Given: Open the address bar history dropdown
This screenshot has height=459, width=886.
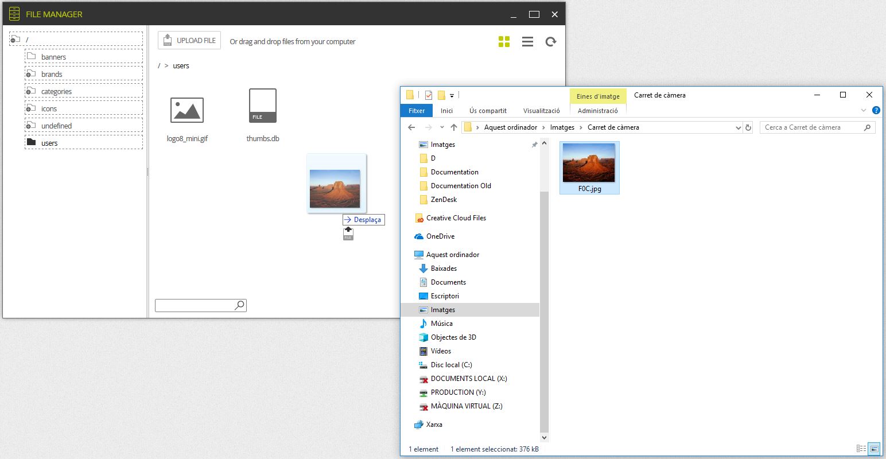Looking at the screenshot, I should coord(738,127).
